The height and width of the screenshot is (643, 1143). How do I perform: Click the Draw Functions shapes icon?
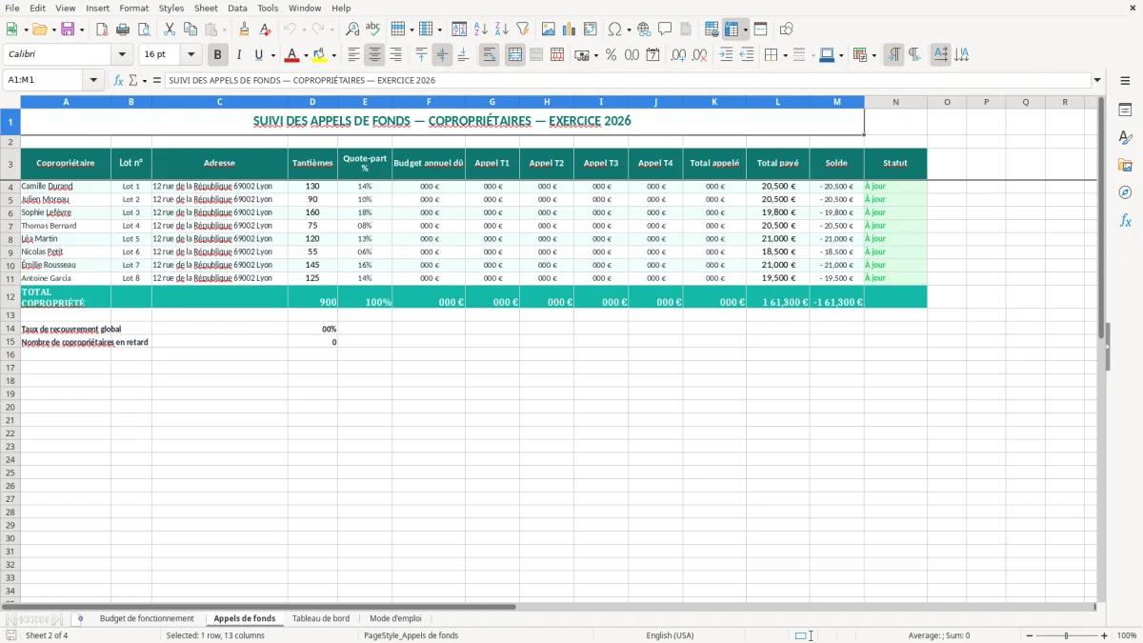[787, 30]
